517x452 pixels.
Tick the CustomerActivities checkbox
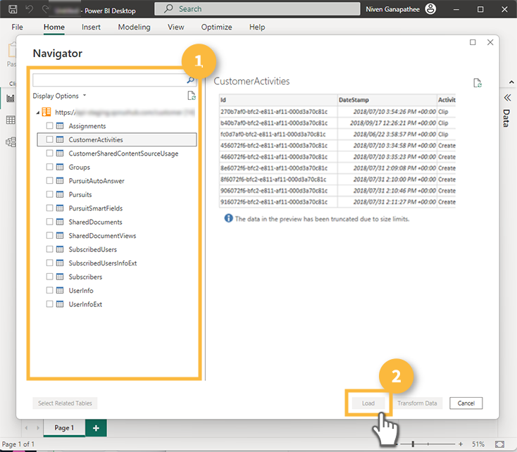point(49,139)
